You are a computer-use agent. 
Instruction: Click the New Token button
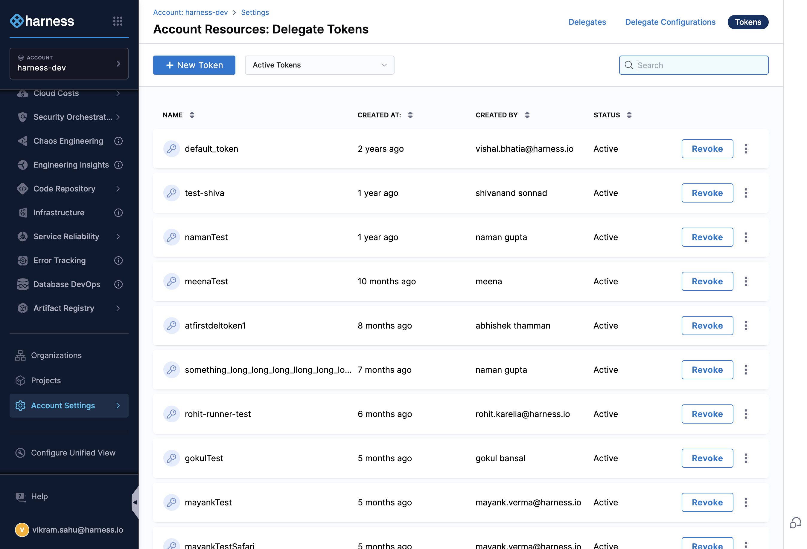coord(194,65)
